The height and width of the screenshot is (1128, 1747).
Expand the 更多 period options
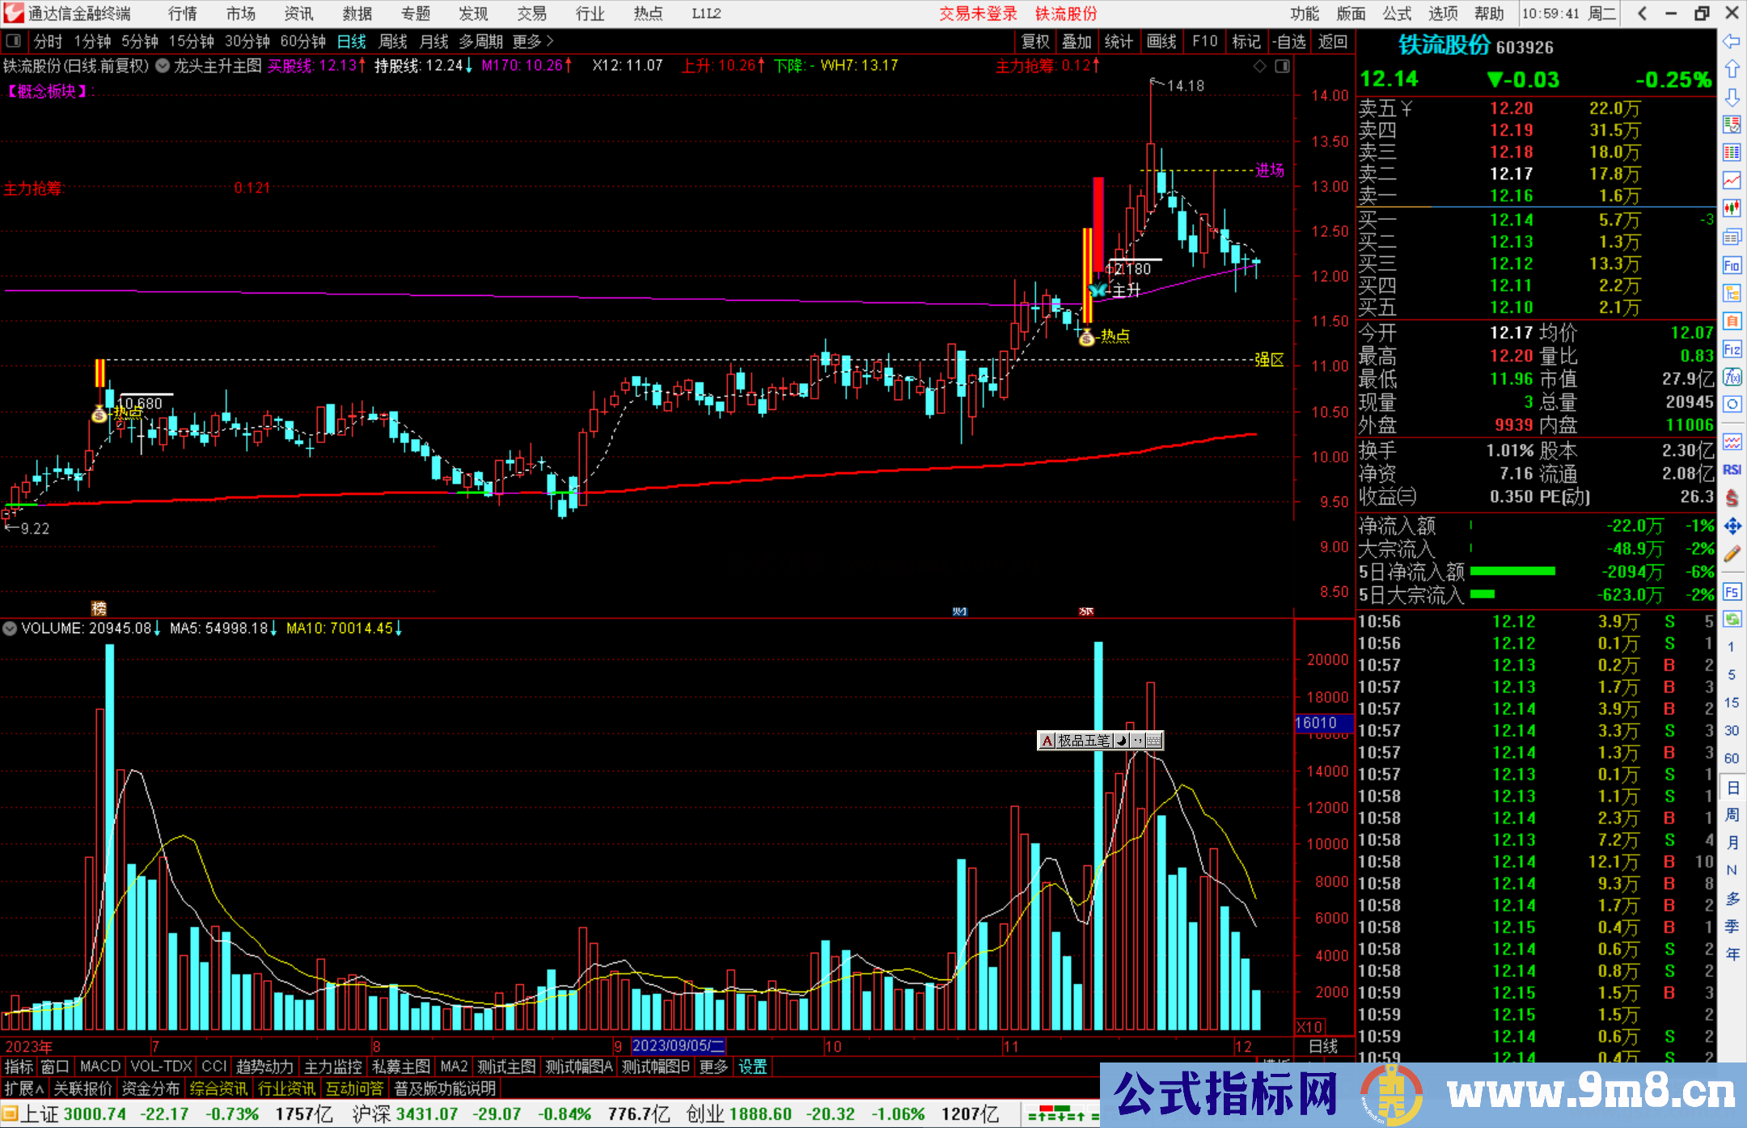[533, 41]
